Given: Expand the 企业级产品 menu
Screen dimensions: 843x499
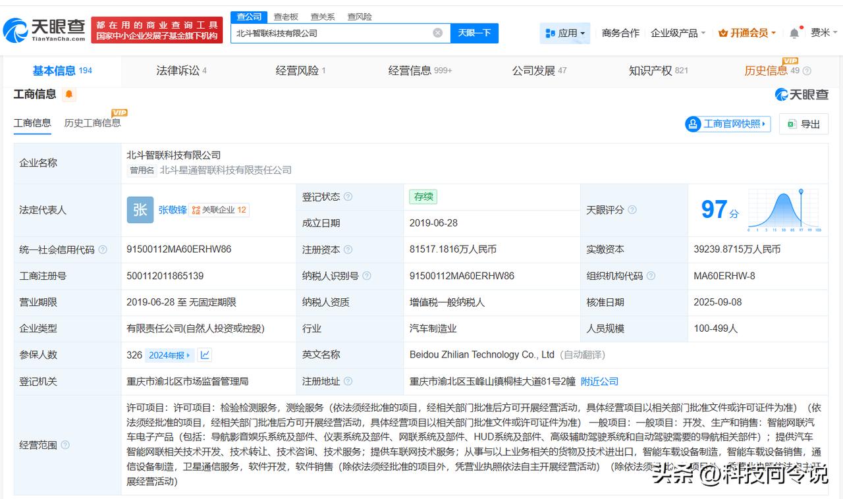Looking at the screenshot, I should click(x=678, y=33).
